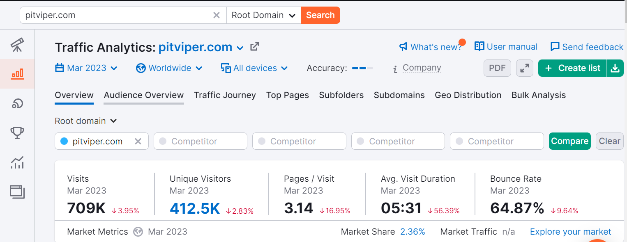
Task: Click the trend line chart sidebar icon
Action: click(17, 162)
